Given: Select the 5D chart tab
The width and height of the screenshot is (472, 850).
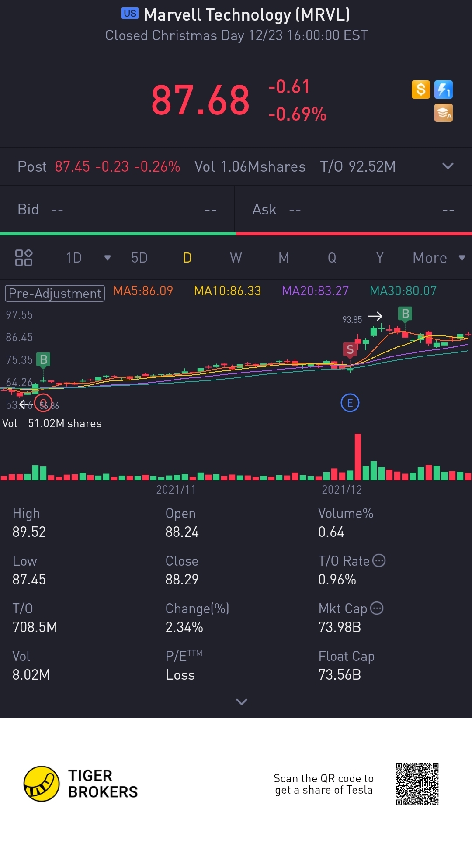Looking at the screenshot, I should pyautogui.click(x=139, y=258).
